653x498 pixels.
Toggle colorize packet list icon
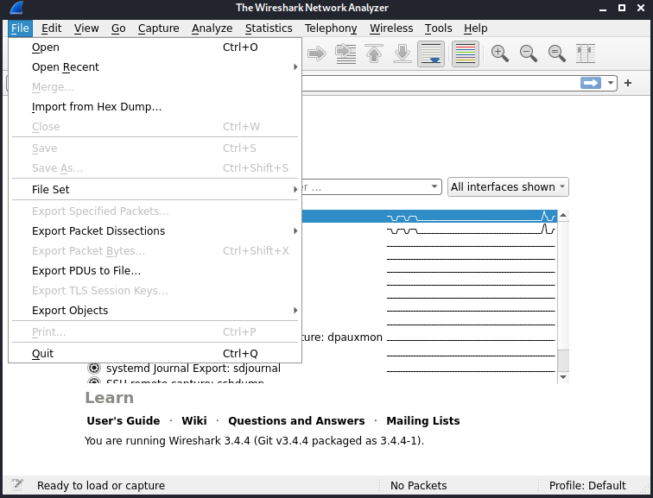point(466,54)
